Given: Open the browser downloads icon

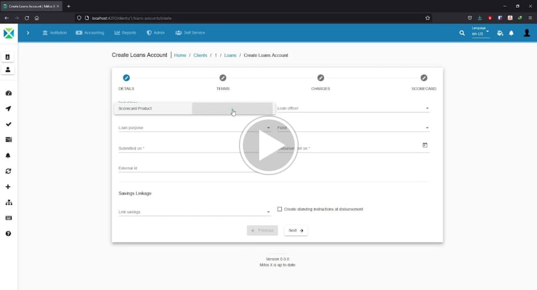Looking at the screenshot, I should pos(480,18).
